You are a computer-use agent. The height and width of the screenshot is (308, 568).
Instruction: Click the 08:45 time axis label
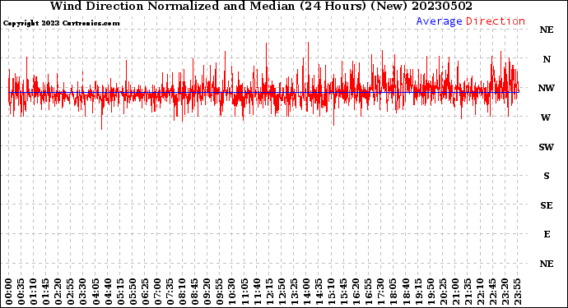coord(194,292)
